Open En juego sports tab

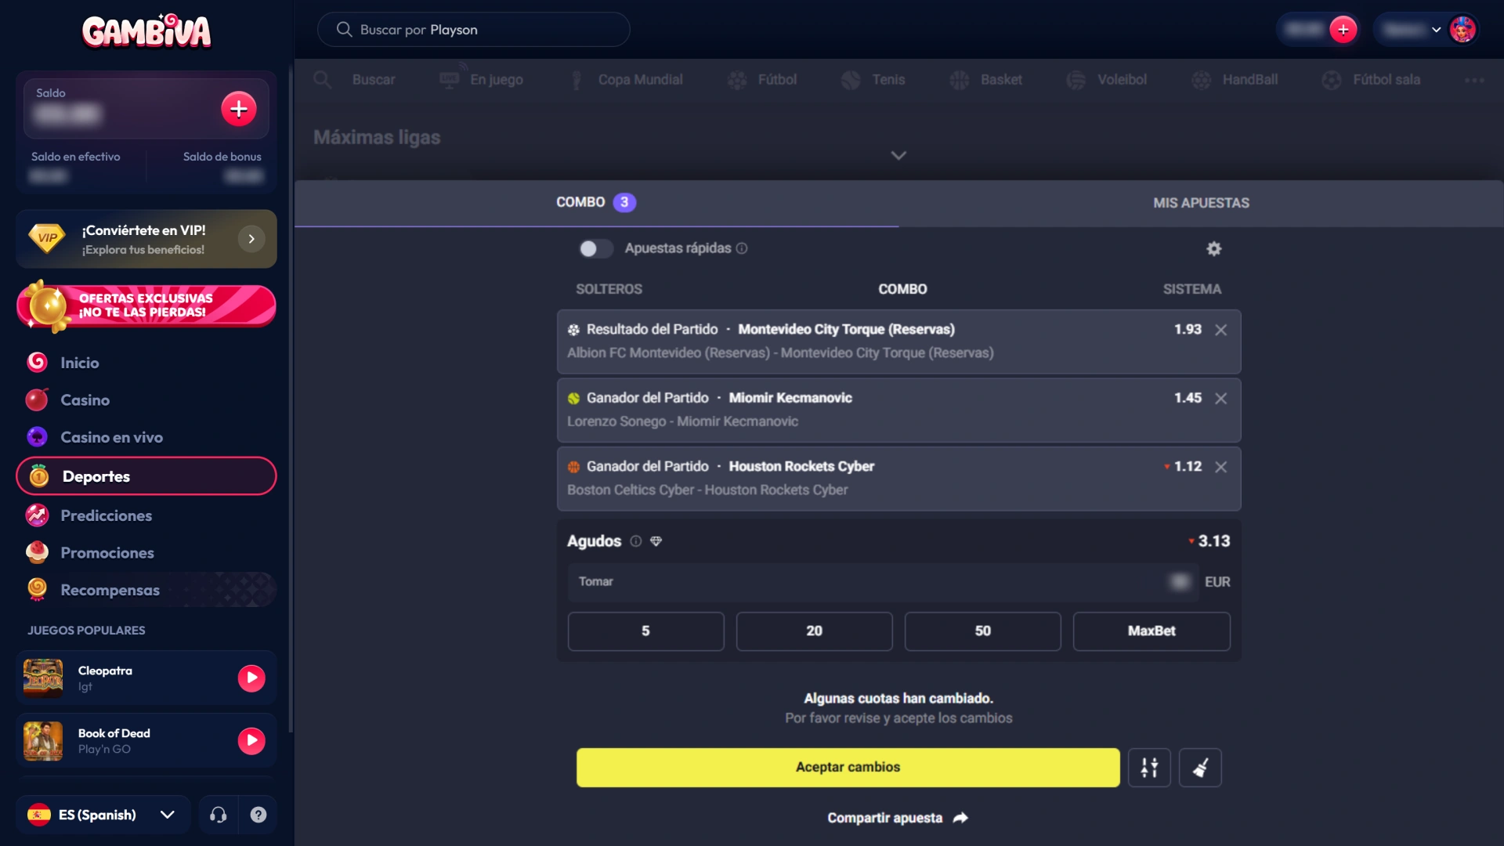481,80
